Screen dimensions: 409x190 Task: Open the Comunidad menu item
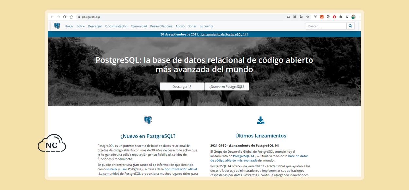tap(139, 26)
